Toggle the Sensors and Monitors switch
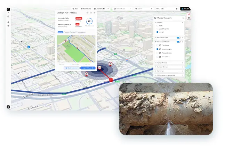Viewport: 225px width, 148px height. click(x=178, y=42)
